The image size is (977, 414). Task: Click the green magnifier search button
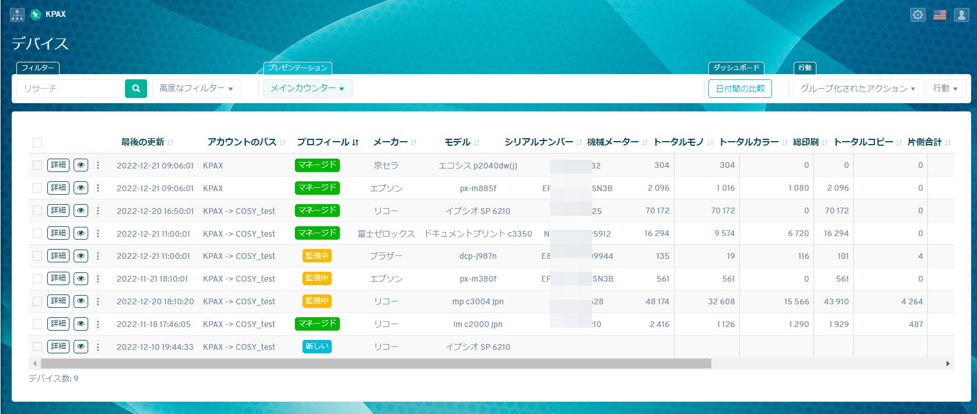136,89
